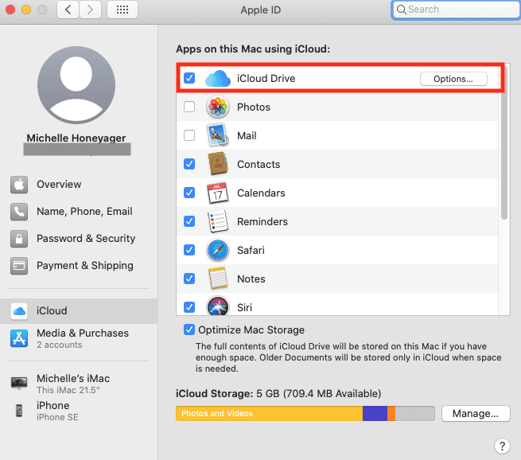Click the Michelle Honeyager account name
This screenshot has height=460, width=521.
76,138
